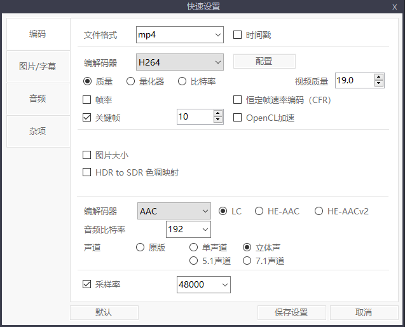This screenshot has height=327, width=405.
Task: Switch to the 图片/字幕 tab
Action: pos(38,66)
